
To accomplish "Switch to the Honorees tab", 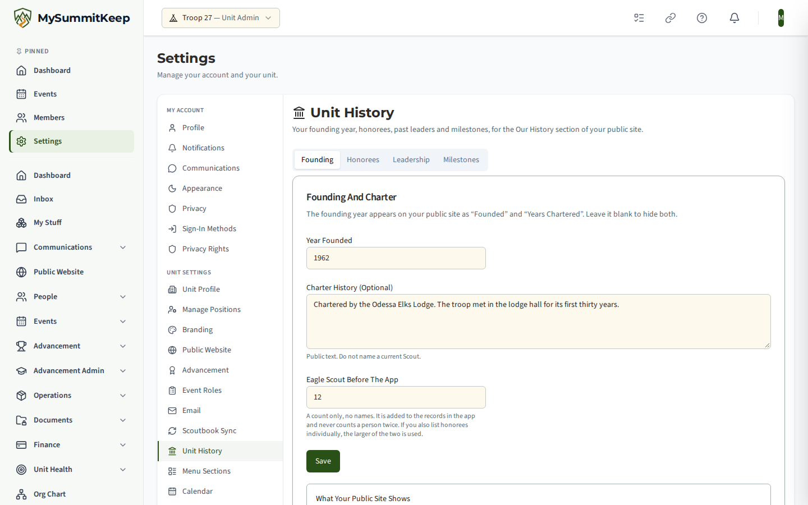I will pyautogui.click(x=363, y=160).
